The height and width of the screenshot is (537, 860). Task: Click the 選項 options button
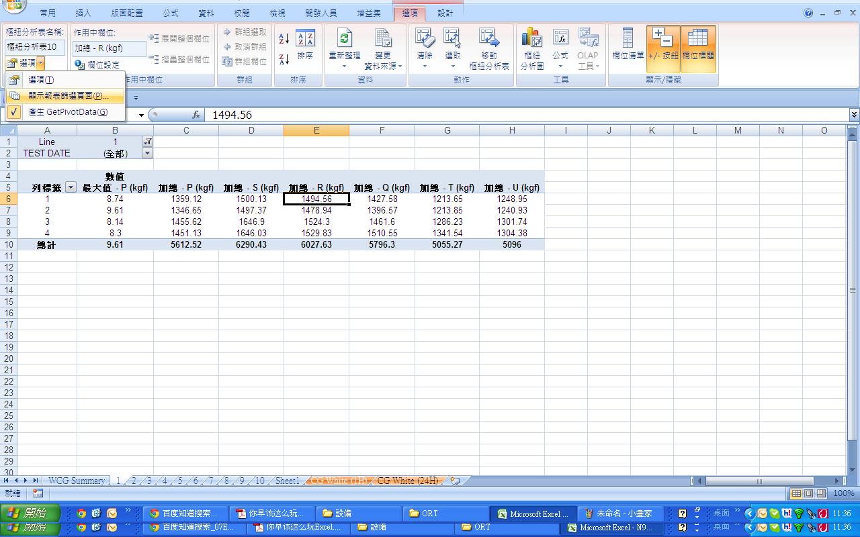pos(21,62)
